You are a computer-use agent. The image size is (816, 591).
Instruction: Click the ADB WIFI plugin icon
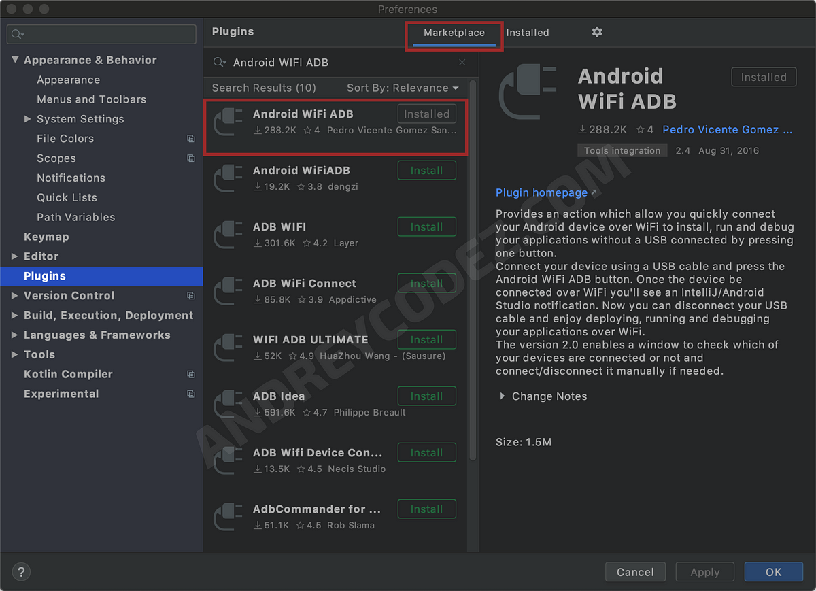coord(228,235)
